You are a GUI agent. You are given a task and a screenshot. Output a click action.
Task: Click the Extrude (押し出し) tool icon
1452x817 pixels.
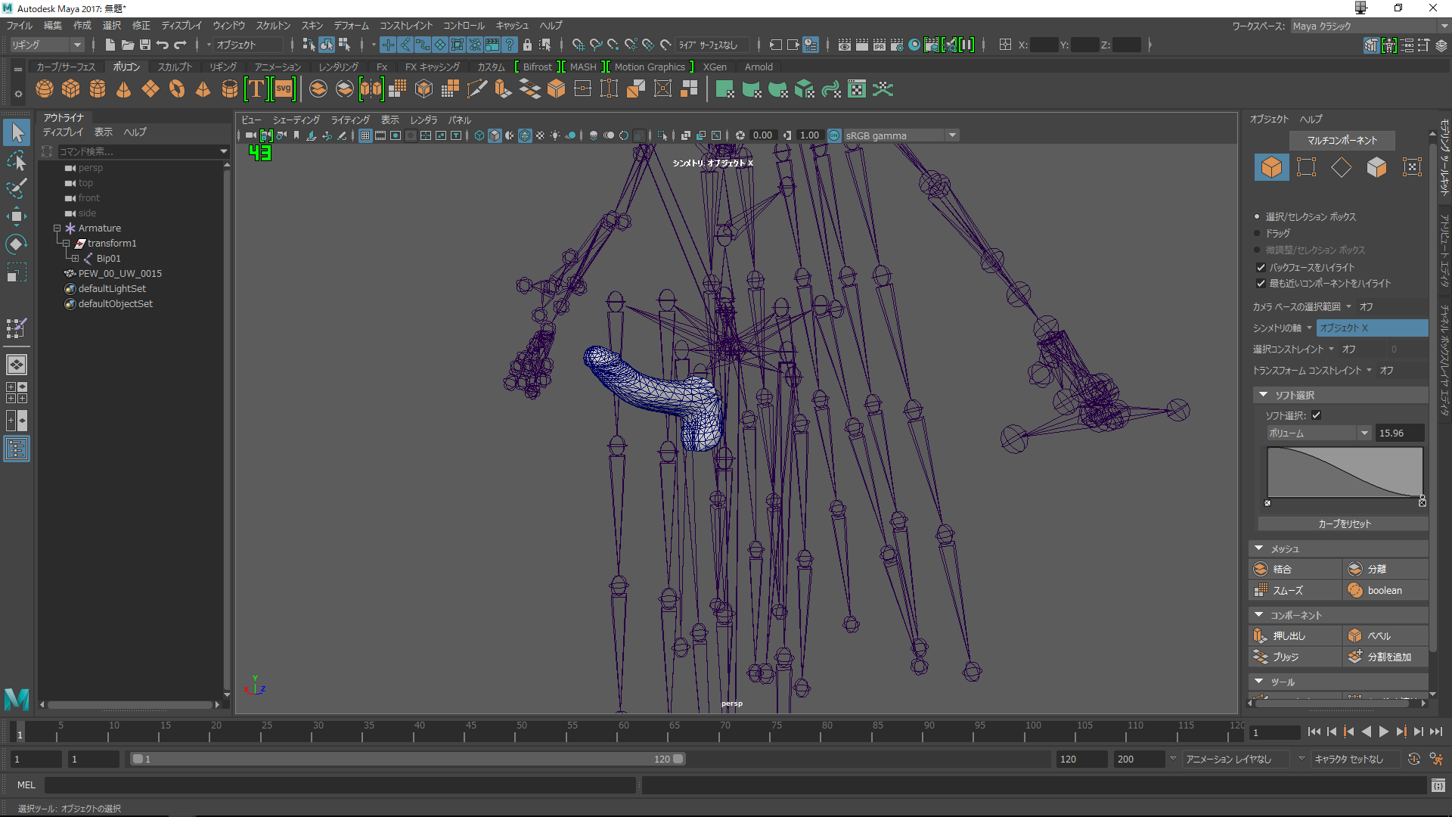click(x=1261, y=635)
